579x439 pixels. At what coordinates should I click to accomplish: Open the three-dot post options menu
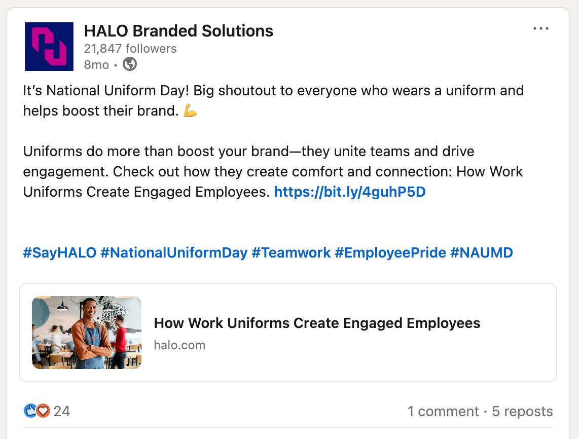click(541, 29)
